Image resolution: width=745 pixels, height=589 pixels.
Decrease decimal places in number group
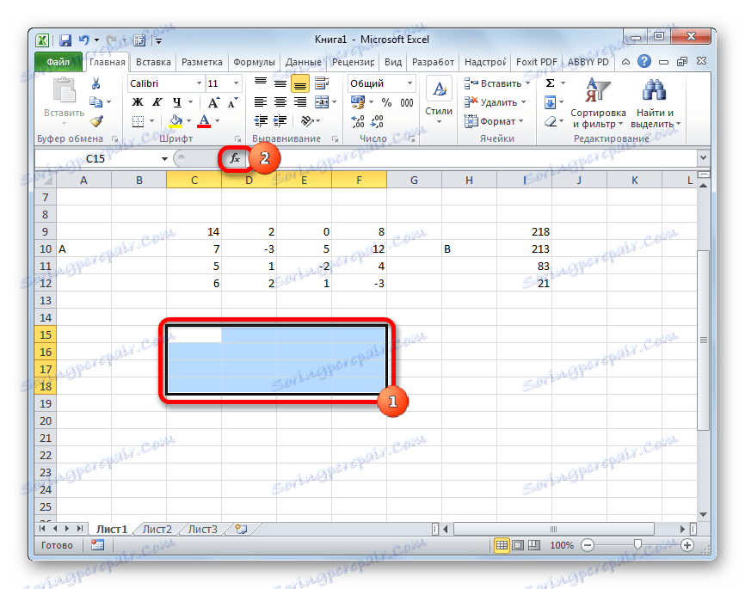click(377, 121)
